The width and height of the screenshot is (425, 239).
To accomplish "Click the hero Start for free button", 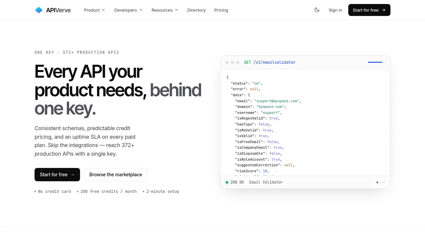I will [x=57, y=175].
